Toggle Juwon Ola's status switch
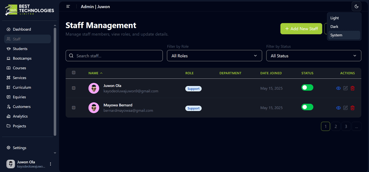 tap(307, 88)
